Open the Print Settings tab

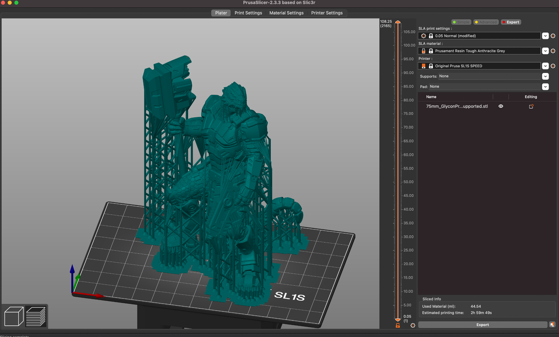point(248,13)
